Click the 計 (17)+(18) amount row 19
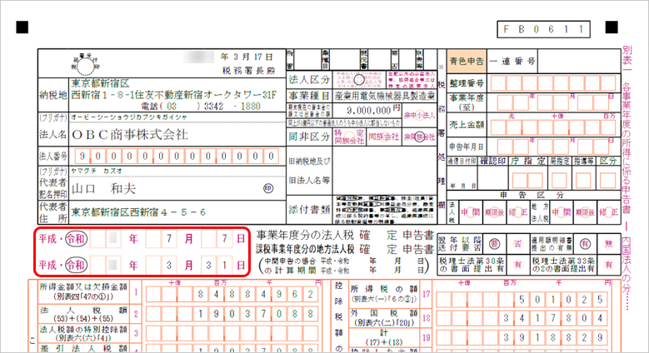This screenshot has height=353, width=649. pyautogui.click(x=522, y=337)
